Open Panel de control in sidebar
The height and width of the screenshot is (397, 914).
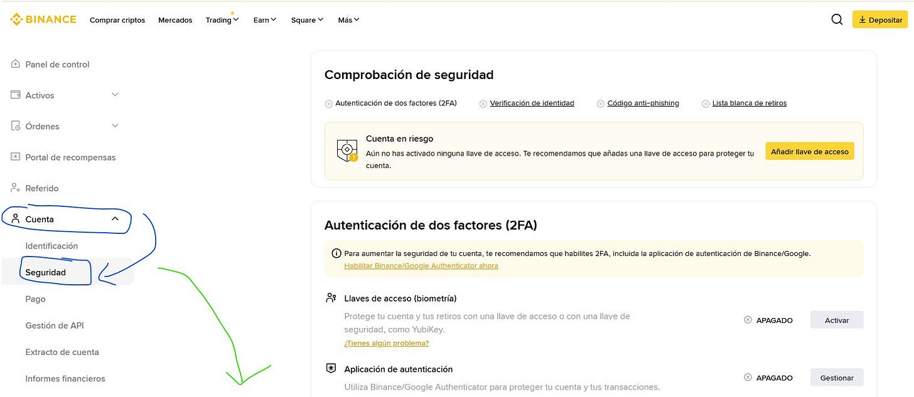click(57, 64)
